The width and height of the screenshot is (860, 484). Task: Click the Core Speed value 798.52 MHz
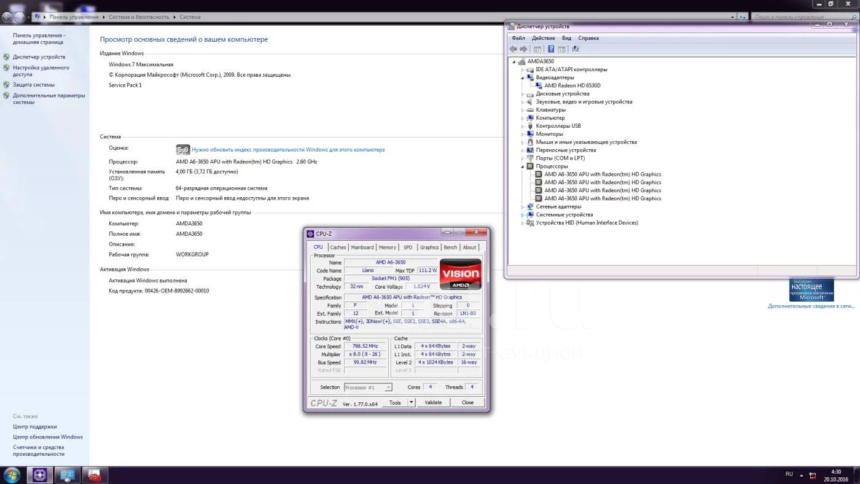pos(365,346)
